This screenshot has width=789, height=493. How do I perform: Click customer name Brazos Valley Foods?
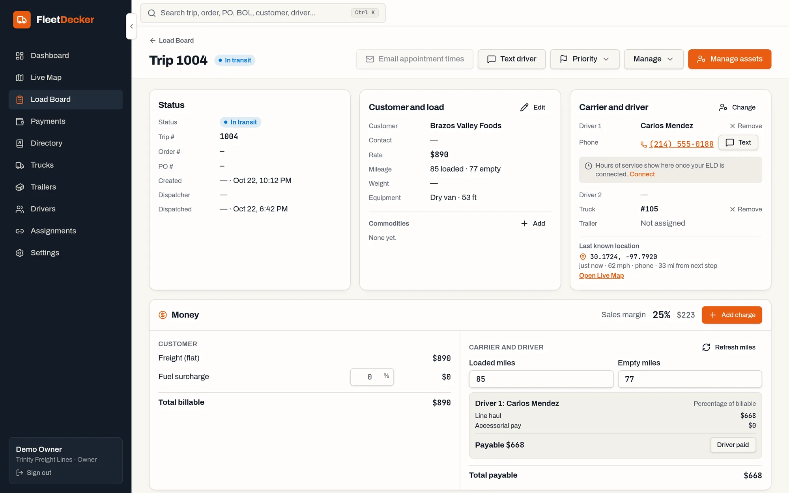(466, 126)
